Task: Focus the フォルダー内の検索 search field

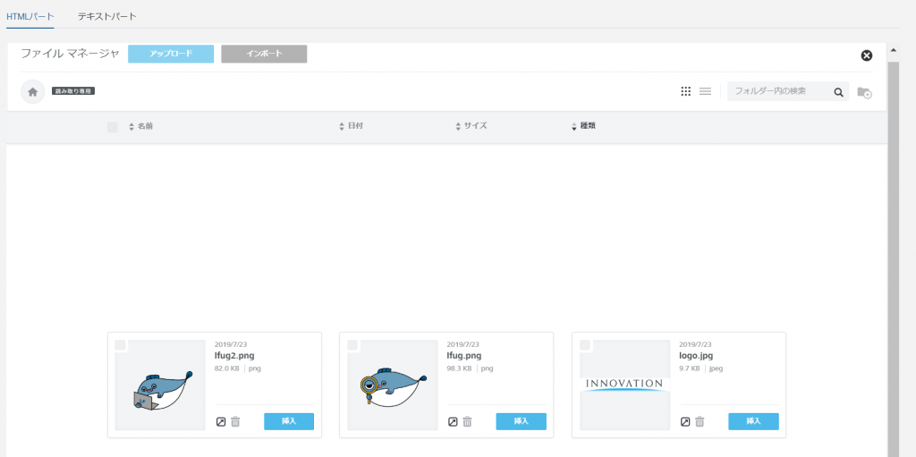Action: point(776,91)
